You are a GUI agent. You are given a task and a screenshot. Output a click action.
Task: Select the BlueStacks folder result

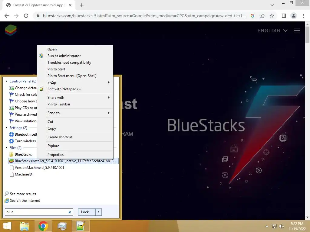pyautogui.click(x=23, y=154)
